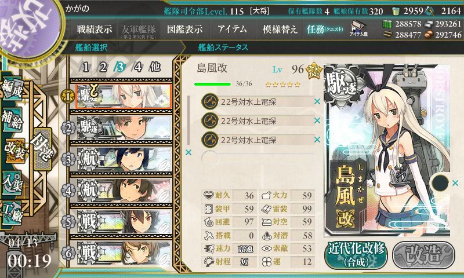The image size is (464, 278).
Task: Click the first 22号対水上電探 radar icon
Action: click(x=210, y=101)
